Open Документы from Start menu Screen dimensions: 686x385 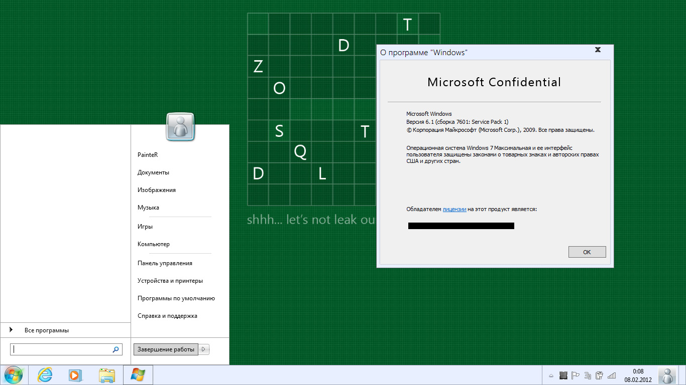click(153, 172)
